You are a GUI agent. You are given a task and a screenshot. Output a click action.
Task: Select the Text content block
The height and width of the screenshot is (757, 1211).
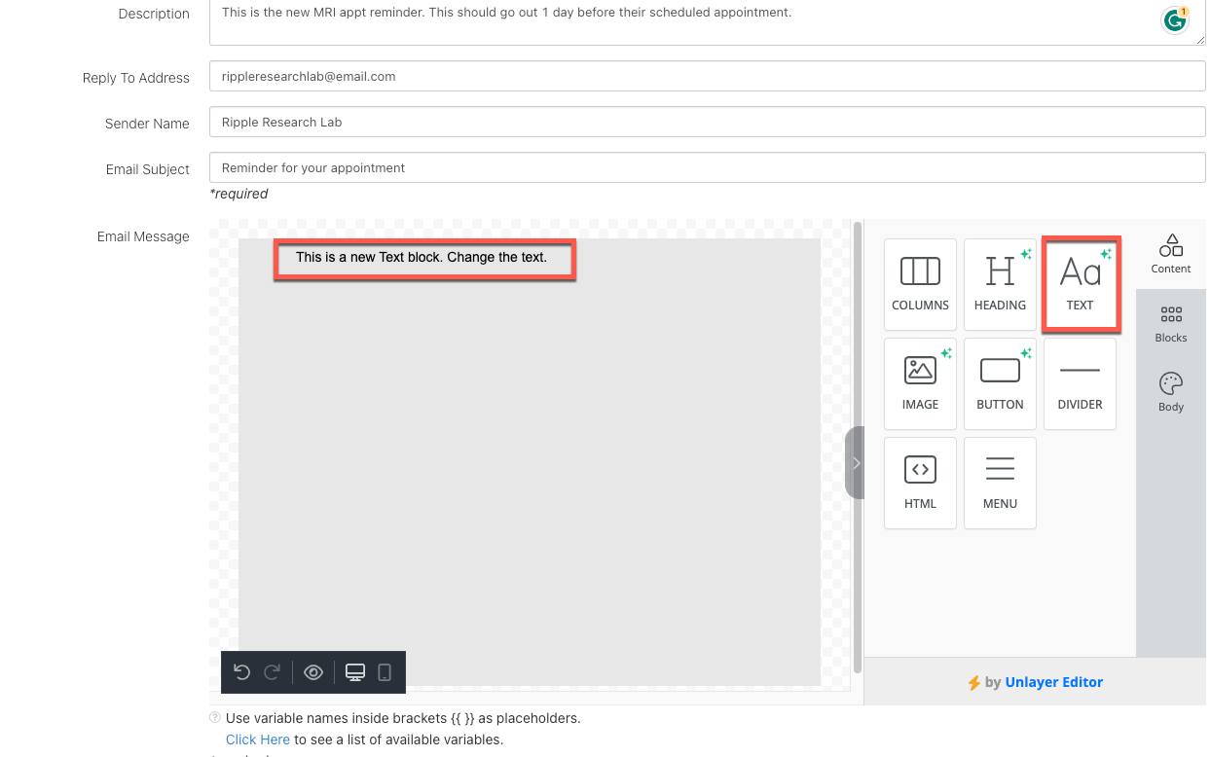[x=1080, y=284]
